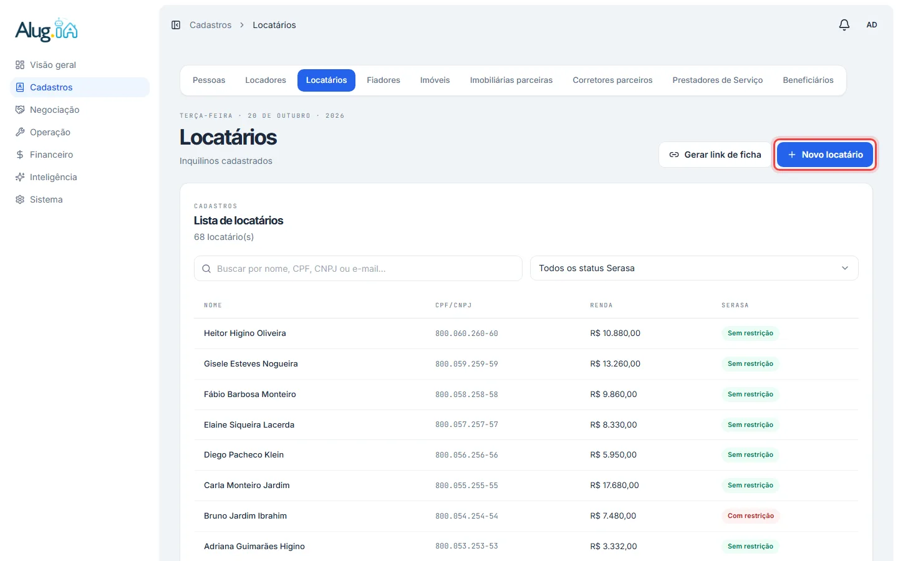Viewport: 898px width, 561px height.
Task: Click the Cadastros breadcrumb link
Action: click(210, 25)
